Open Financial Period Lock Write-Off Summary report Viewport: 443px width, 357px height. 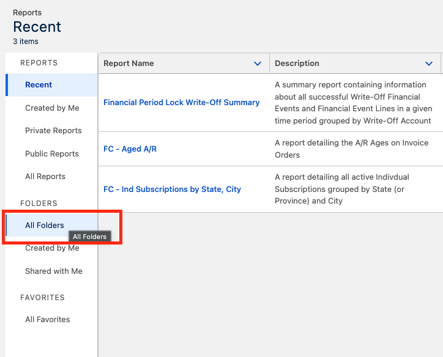[x=181, y=102]
